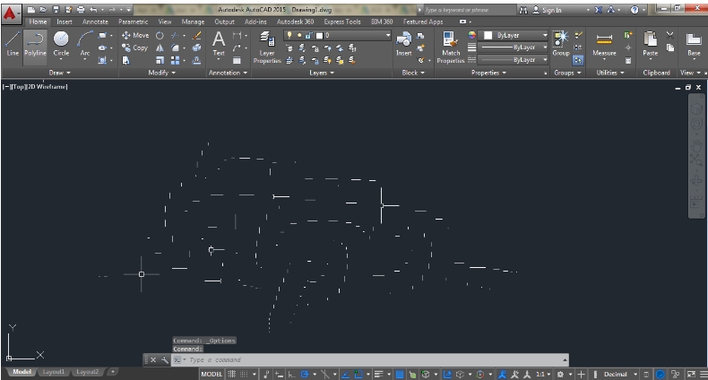Screen dimensions: 708x380
Task: Select the Mirror tool icon
Action: coord(160,47)
